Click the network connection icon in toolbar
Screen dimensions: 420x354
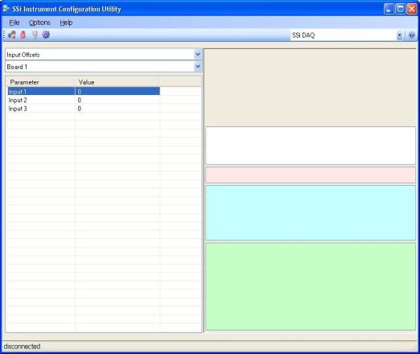coord(12,35)
